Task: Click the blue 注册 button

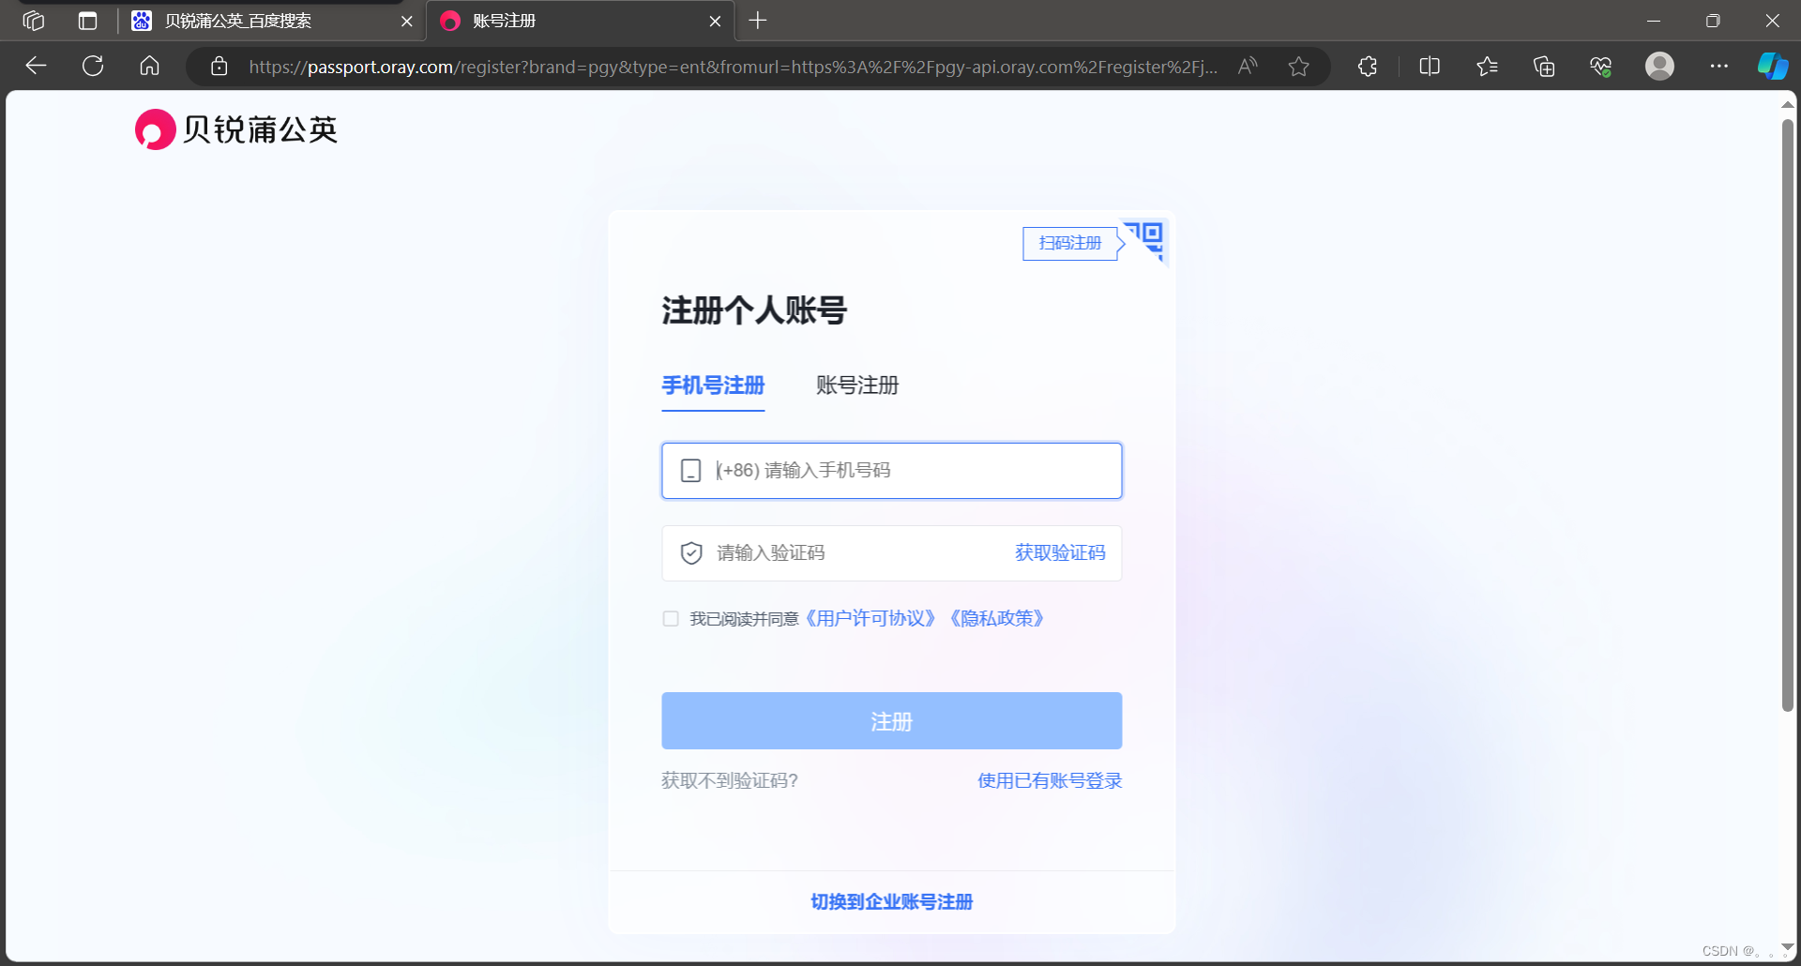Action: pos(891,721)
